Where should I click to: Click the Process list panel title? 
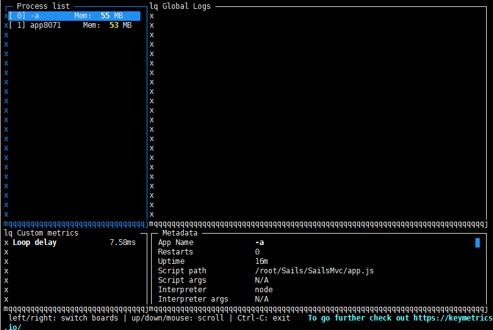(43, 6)
